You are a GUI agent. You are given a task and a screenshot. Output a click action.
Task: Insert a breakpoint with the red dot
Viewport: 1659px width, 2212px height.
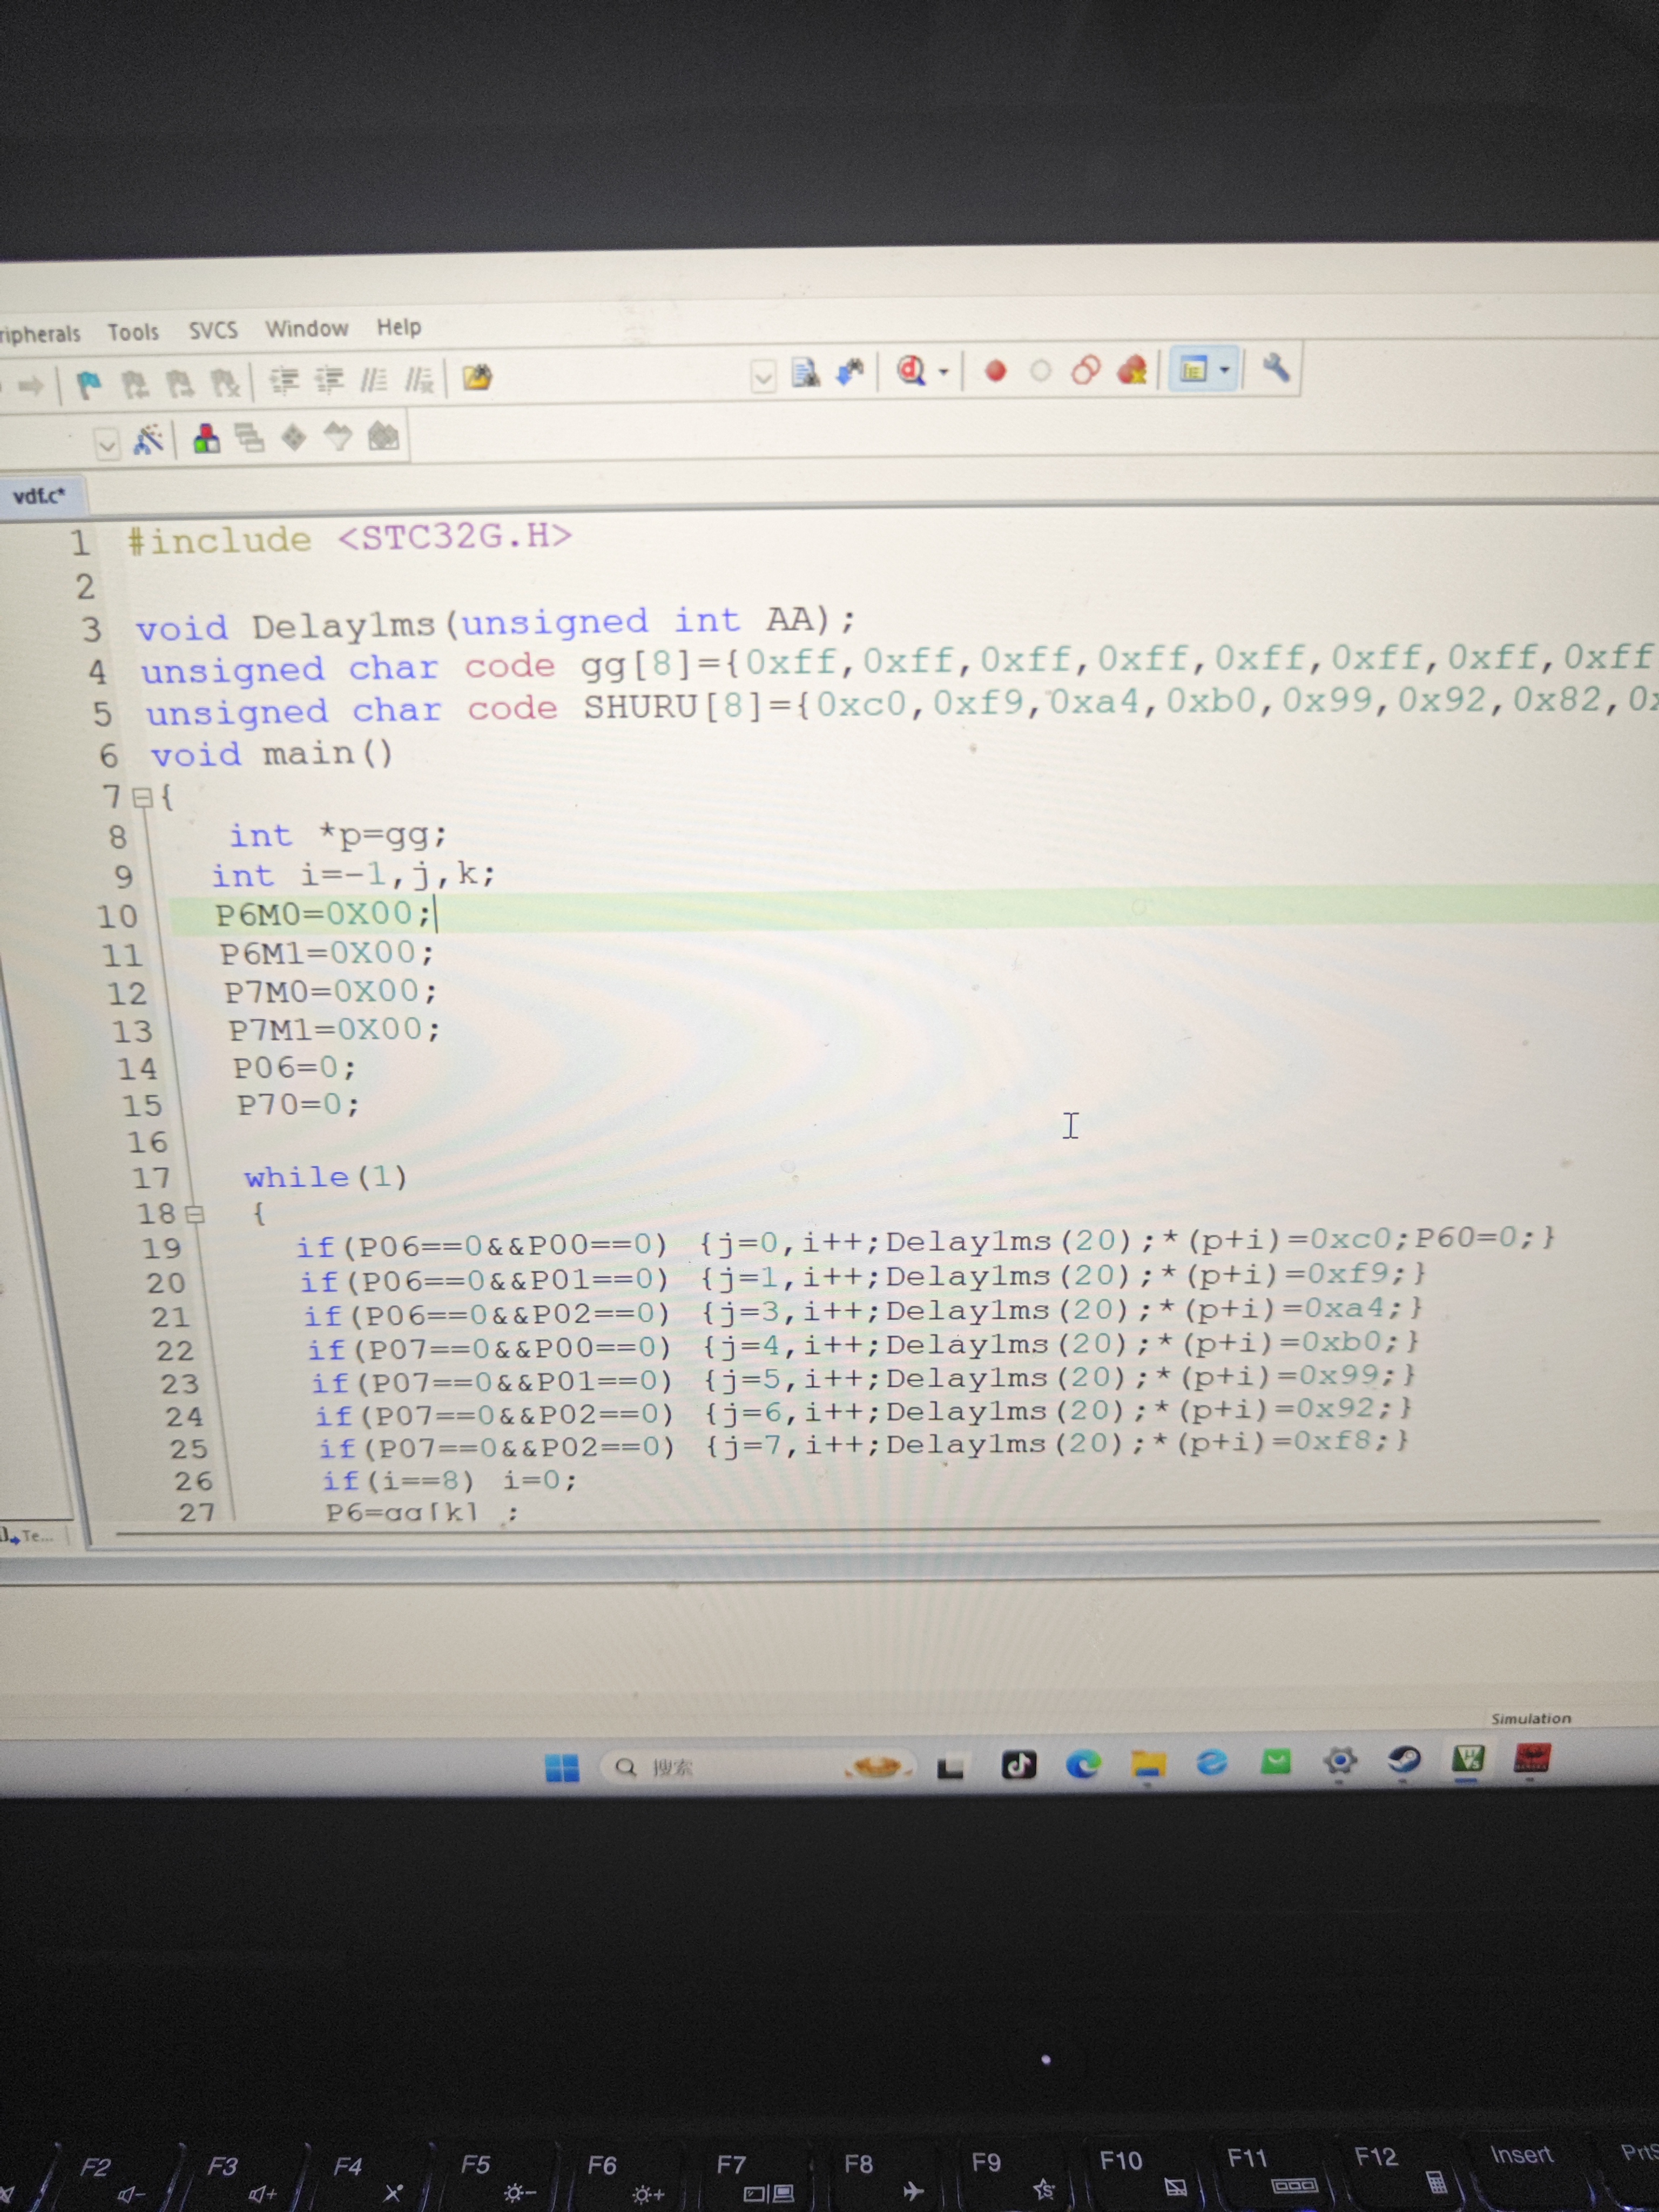pos(995,371)
